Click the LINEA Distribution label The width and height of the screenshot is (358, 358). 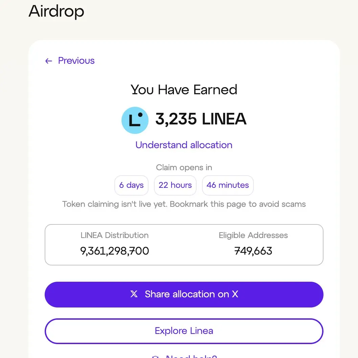[115, 235]
